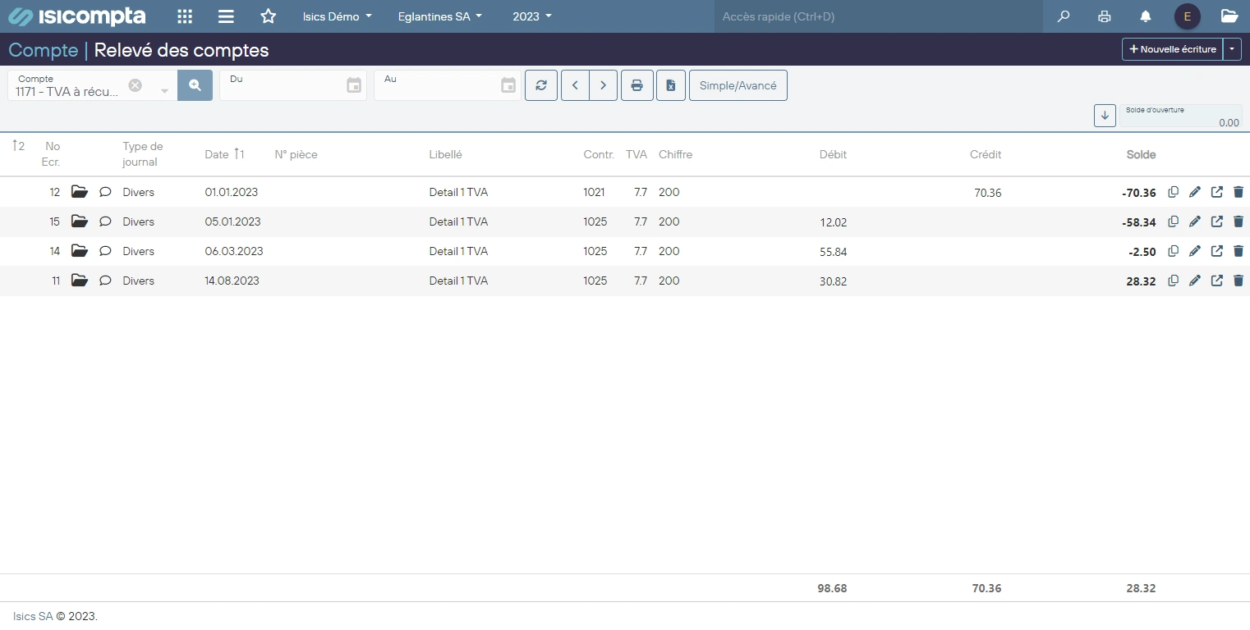Expand the Compte selector dropdown arrow

click(x=164, y=91)
